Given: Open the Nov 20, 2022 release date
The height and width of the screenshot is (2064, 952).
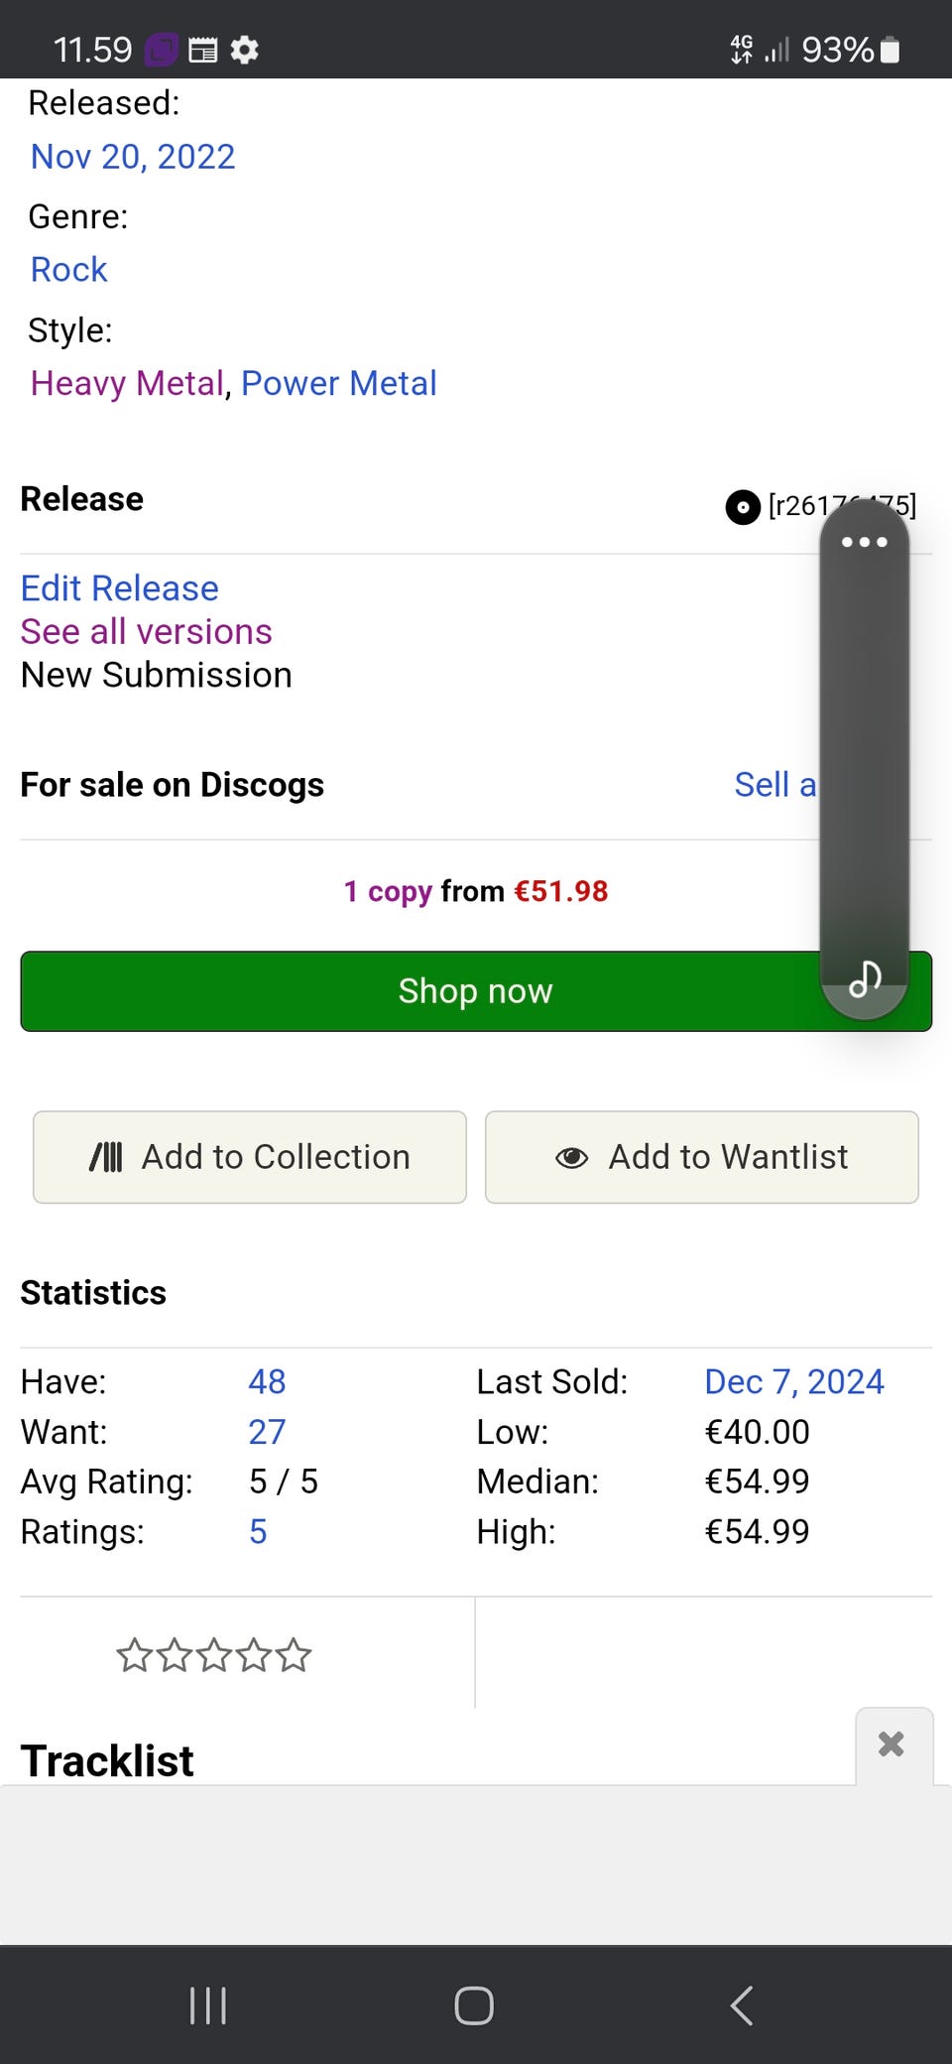Looking at the screenshot, I should pyautogui.click(x=133, y=157).
